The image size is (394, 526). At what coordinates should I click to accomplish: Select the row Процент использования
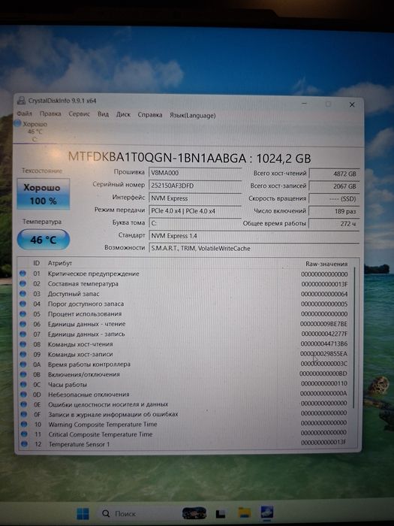(x=184, y=314)
